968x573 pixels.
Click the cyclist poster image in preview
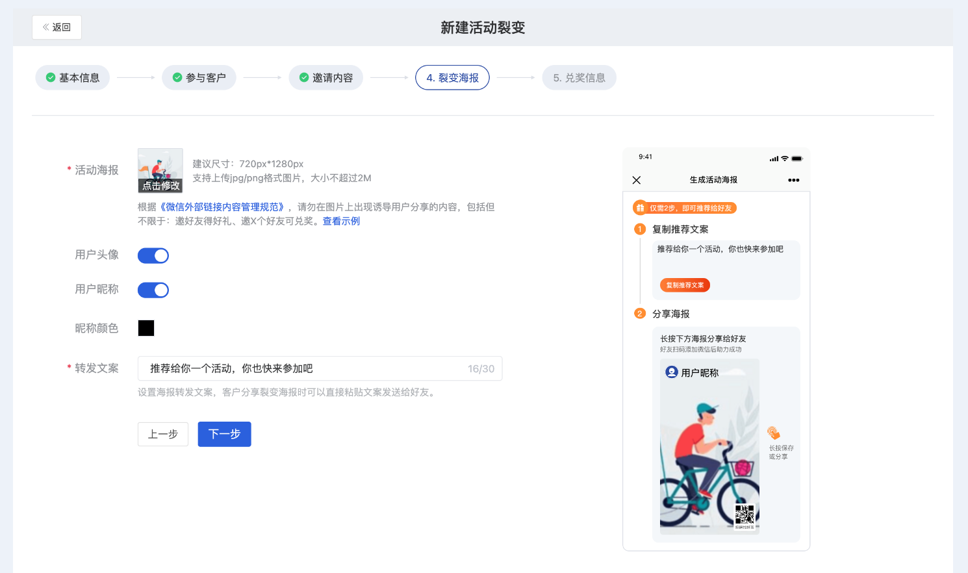pyautogui.click(x=709, y=447)
